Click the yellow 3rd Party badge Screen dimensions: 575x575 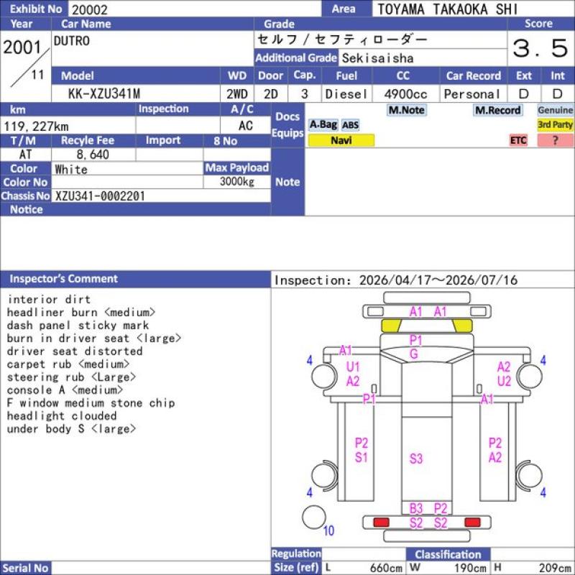(555, 124)
